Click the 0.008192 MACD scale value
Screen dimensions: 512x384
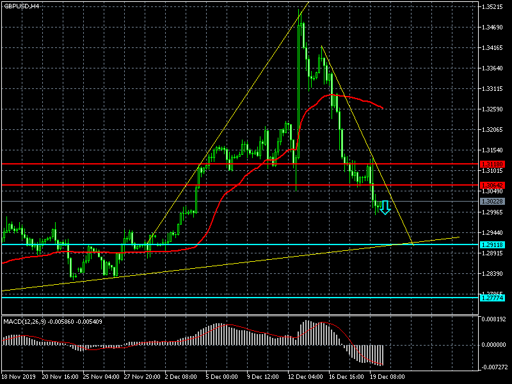[493, 319]
